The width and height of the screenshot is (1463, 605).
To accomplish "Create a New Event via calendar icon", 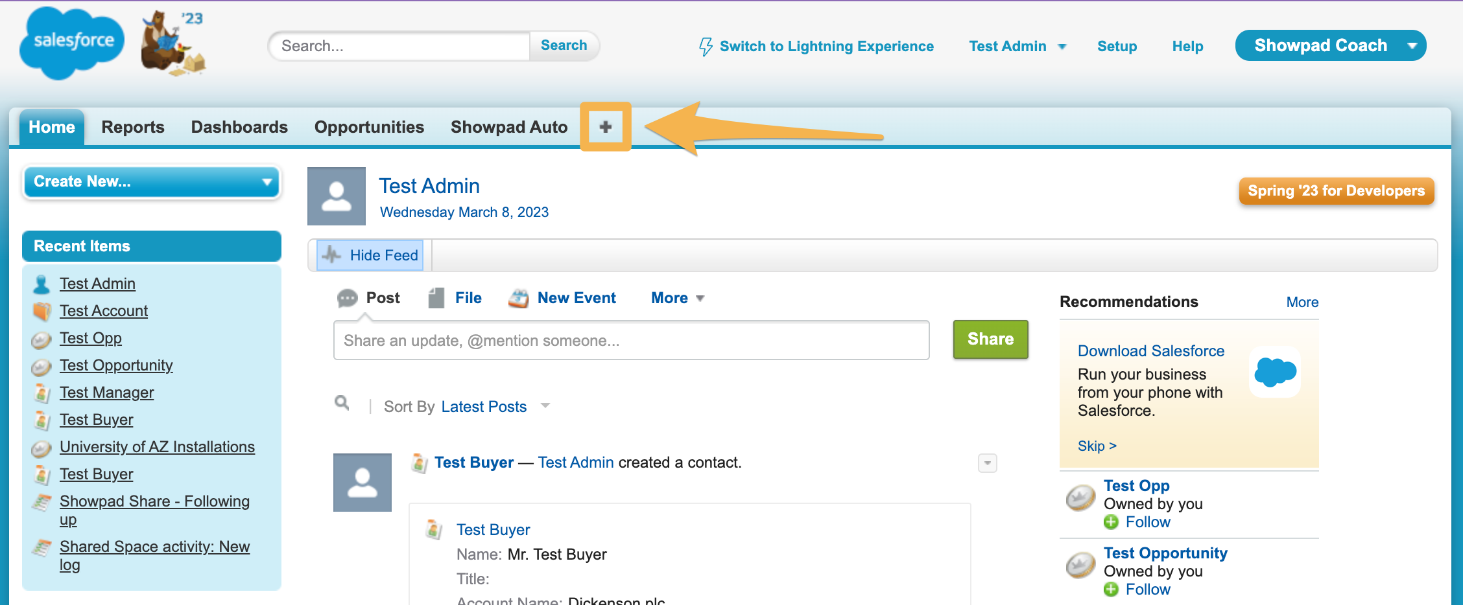I will 518,297.
